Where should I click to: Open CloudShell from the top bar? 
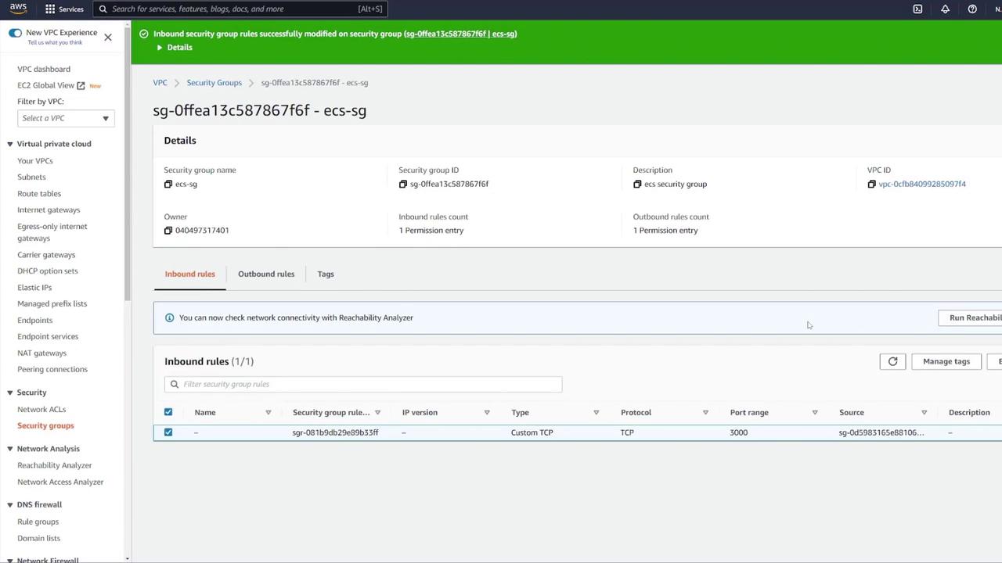pos(917,9)
